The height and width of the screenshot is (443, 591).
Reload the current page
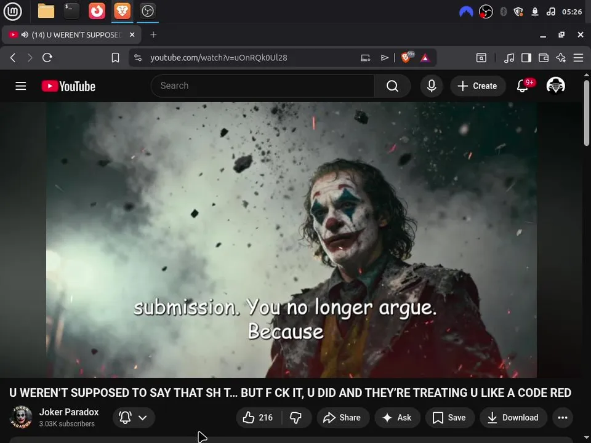(x=47, y=58)
